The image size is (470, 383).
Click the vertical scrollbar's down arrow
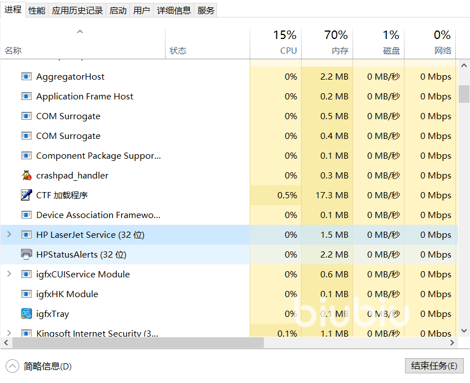[x=464, y=331]
